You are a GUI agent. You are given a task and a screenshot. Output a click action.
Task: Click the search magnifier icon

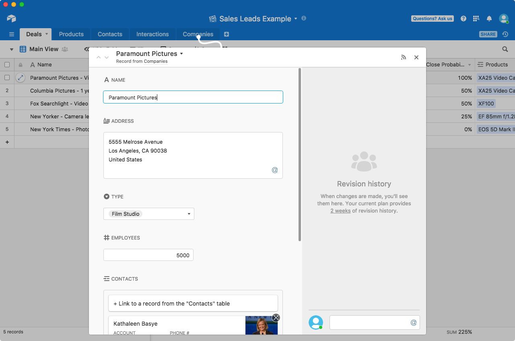click(x=505, y=49)
